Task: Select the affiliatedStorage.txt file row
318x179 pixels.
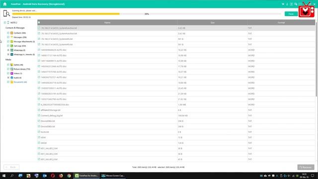Action: (x=176, y=110)
